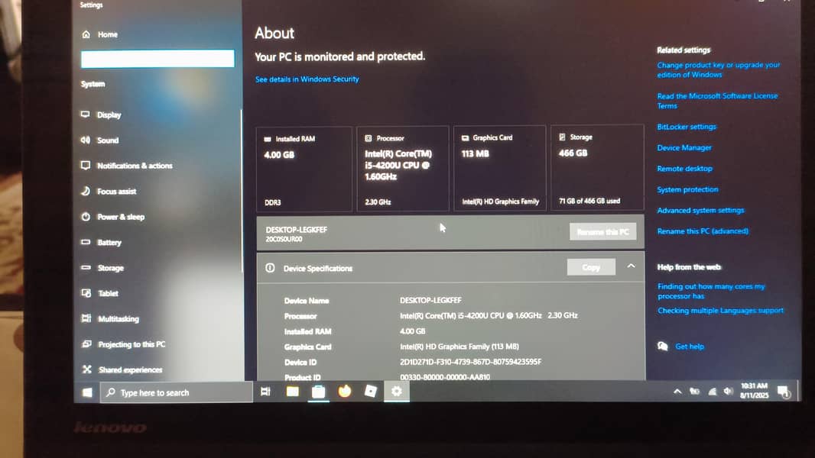Open Battery settings via battery icon
815x458 pixels.
point(86,242)
